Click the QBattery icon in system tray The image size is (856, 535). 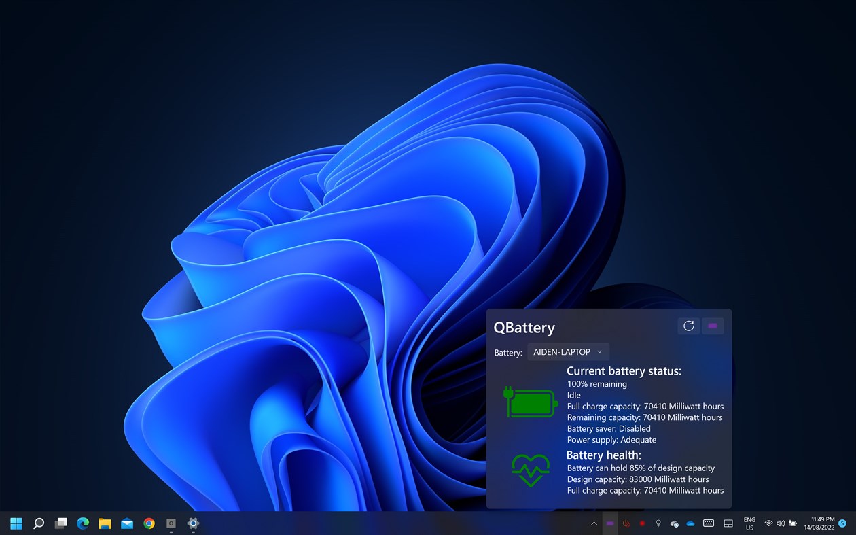tap(610, 523)
